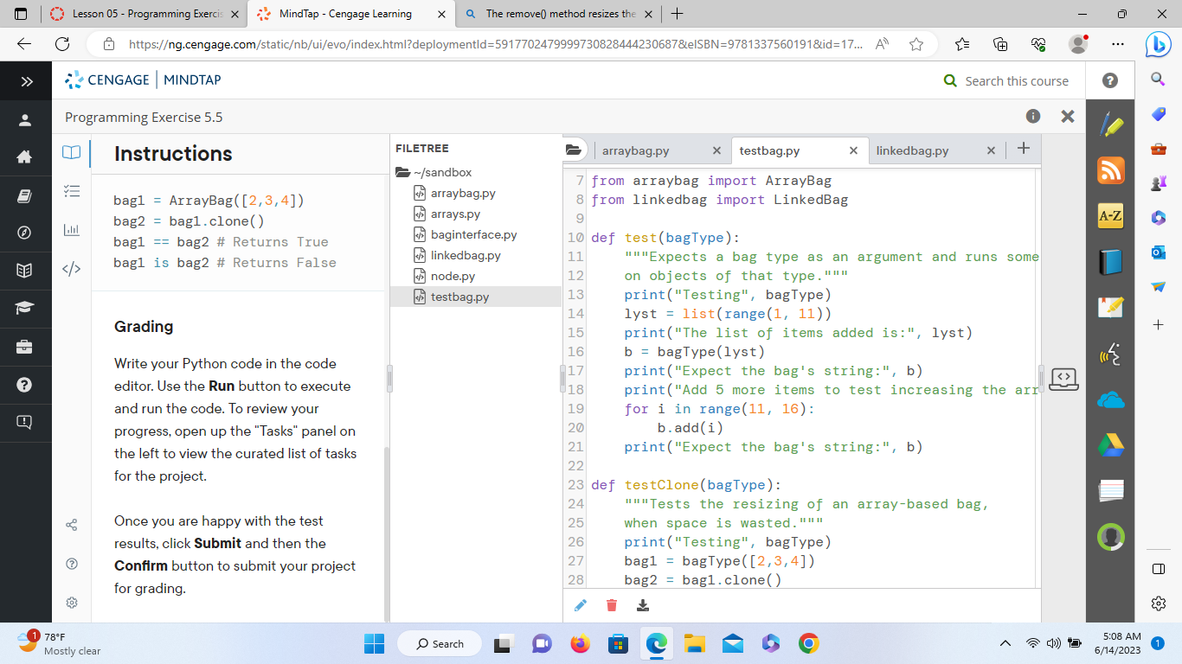Open the highlighter notes app icon
This screenshot has height=664, width=1182.
1110,126
